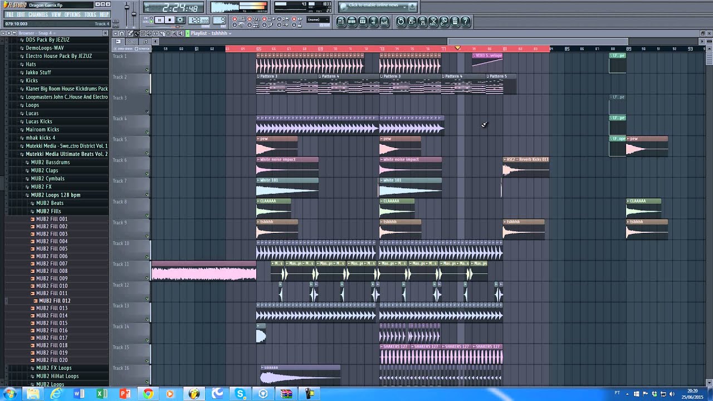
Task: Open the TOOLS menu
Action: tap(90, 14)
